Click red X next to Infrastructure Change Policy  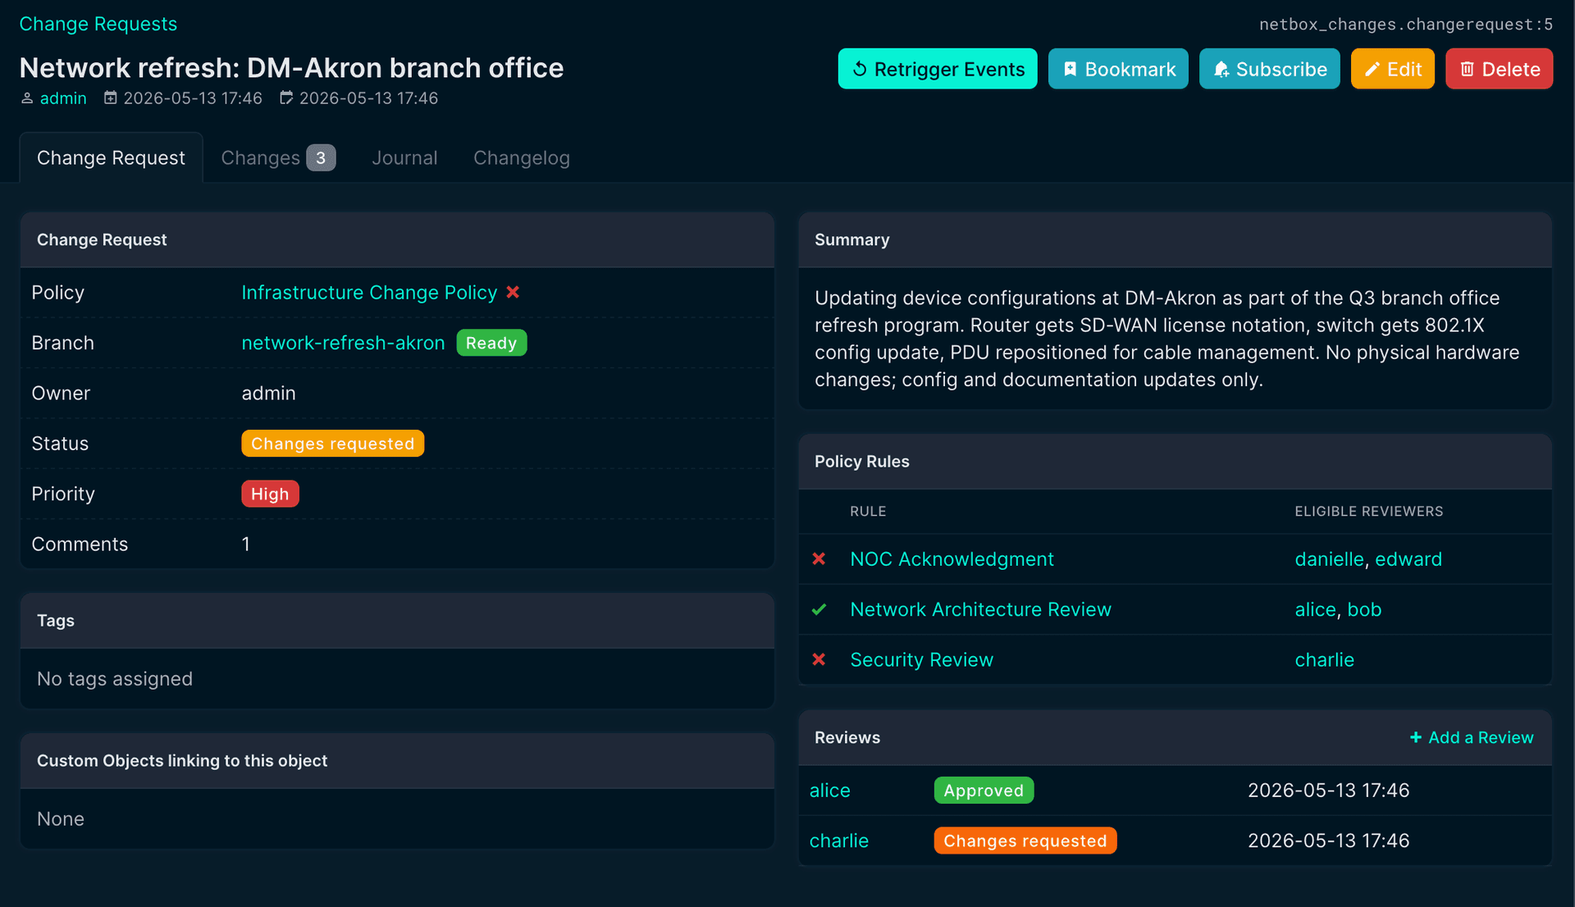tap(513, 292)
